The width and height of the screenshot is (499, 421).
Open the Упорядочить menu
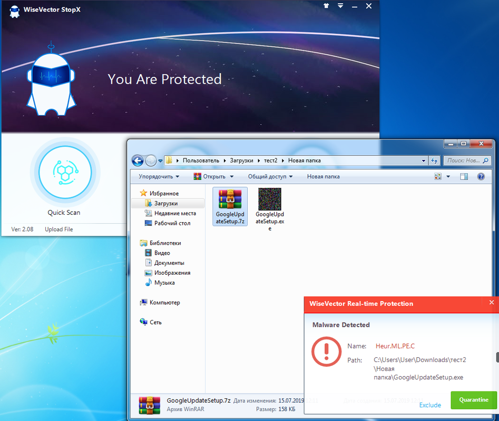[159, 176]
